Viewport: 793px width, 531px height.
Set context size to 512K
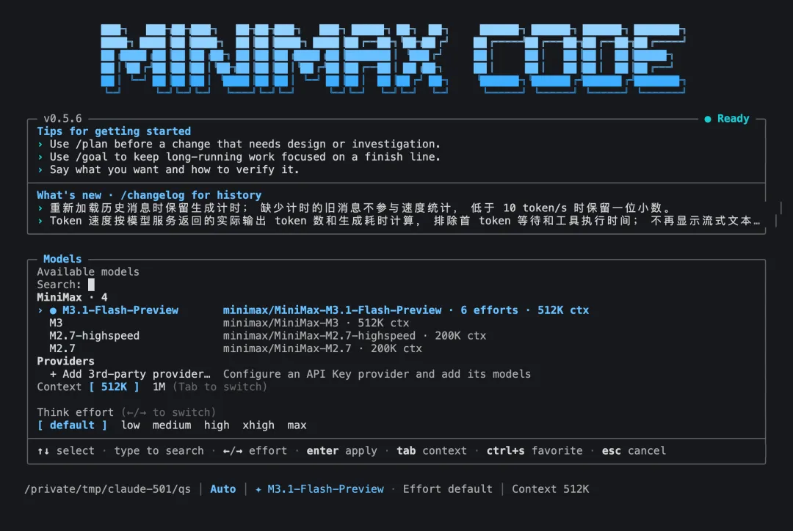click(114, 387)
